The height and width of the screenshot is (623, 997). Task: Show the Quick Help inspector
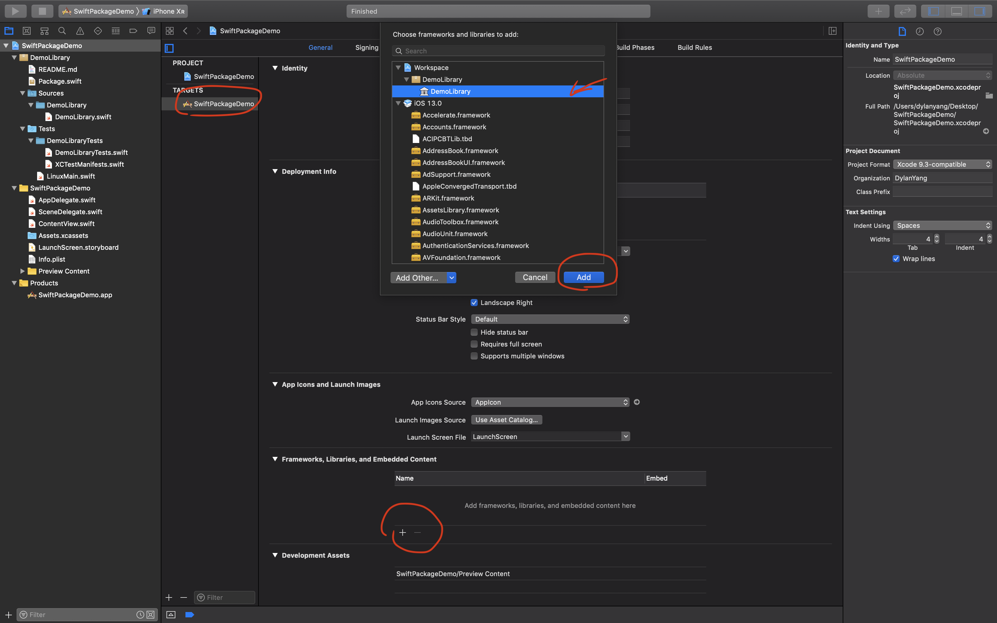[x=938, y=31]
